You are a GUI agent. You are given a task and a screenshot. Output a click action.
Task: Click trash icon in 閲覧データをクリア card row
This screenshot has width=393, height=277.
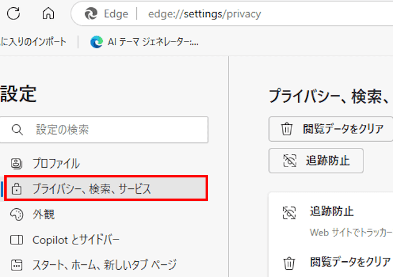289,263
